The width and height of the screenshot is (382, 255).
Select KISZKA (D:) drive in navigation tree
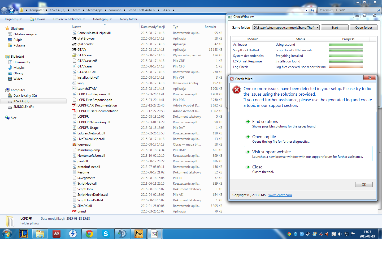(21, 101)
